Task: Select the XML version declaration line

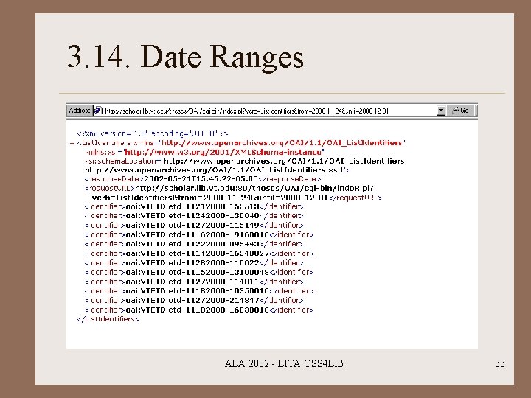Action: 153,133
